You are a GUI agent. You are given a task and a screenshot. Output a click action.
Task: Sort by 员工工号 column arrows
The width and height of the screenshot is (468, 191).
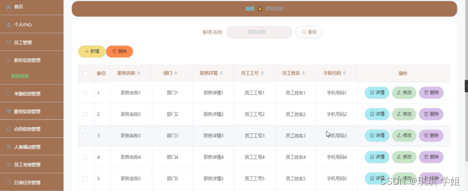coord(262,73)
